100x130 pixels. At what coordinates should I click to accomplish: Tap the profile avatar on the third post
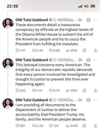(x=8, y=104)
